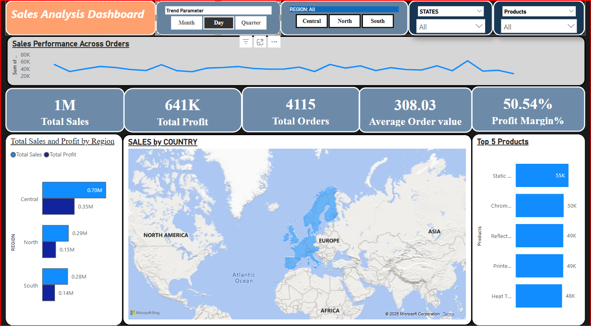
Task: Click the Total Profit legend marker
Action: pyautogui.click(x=46, y=155)
